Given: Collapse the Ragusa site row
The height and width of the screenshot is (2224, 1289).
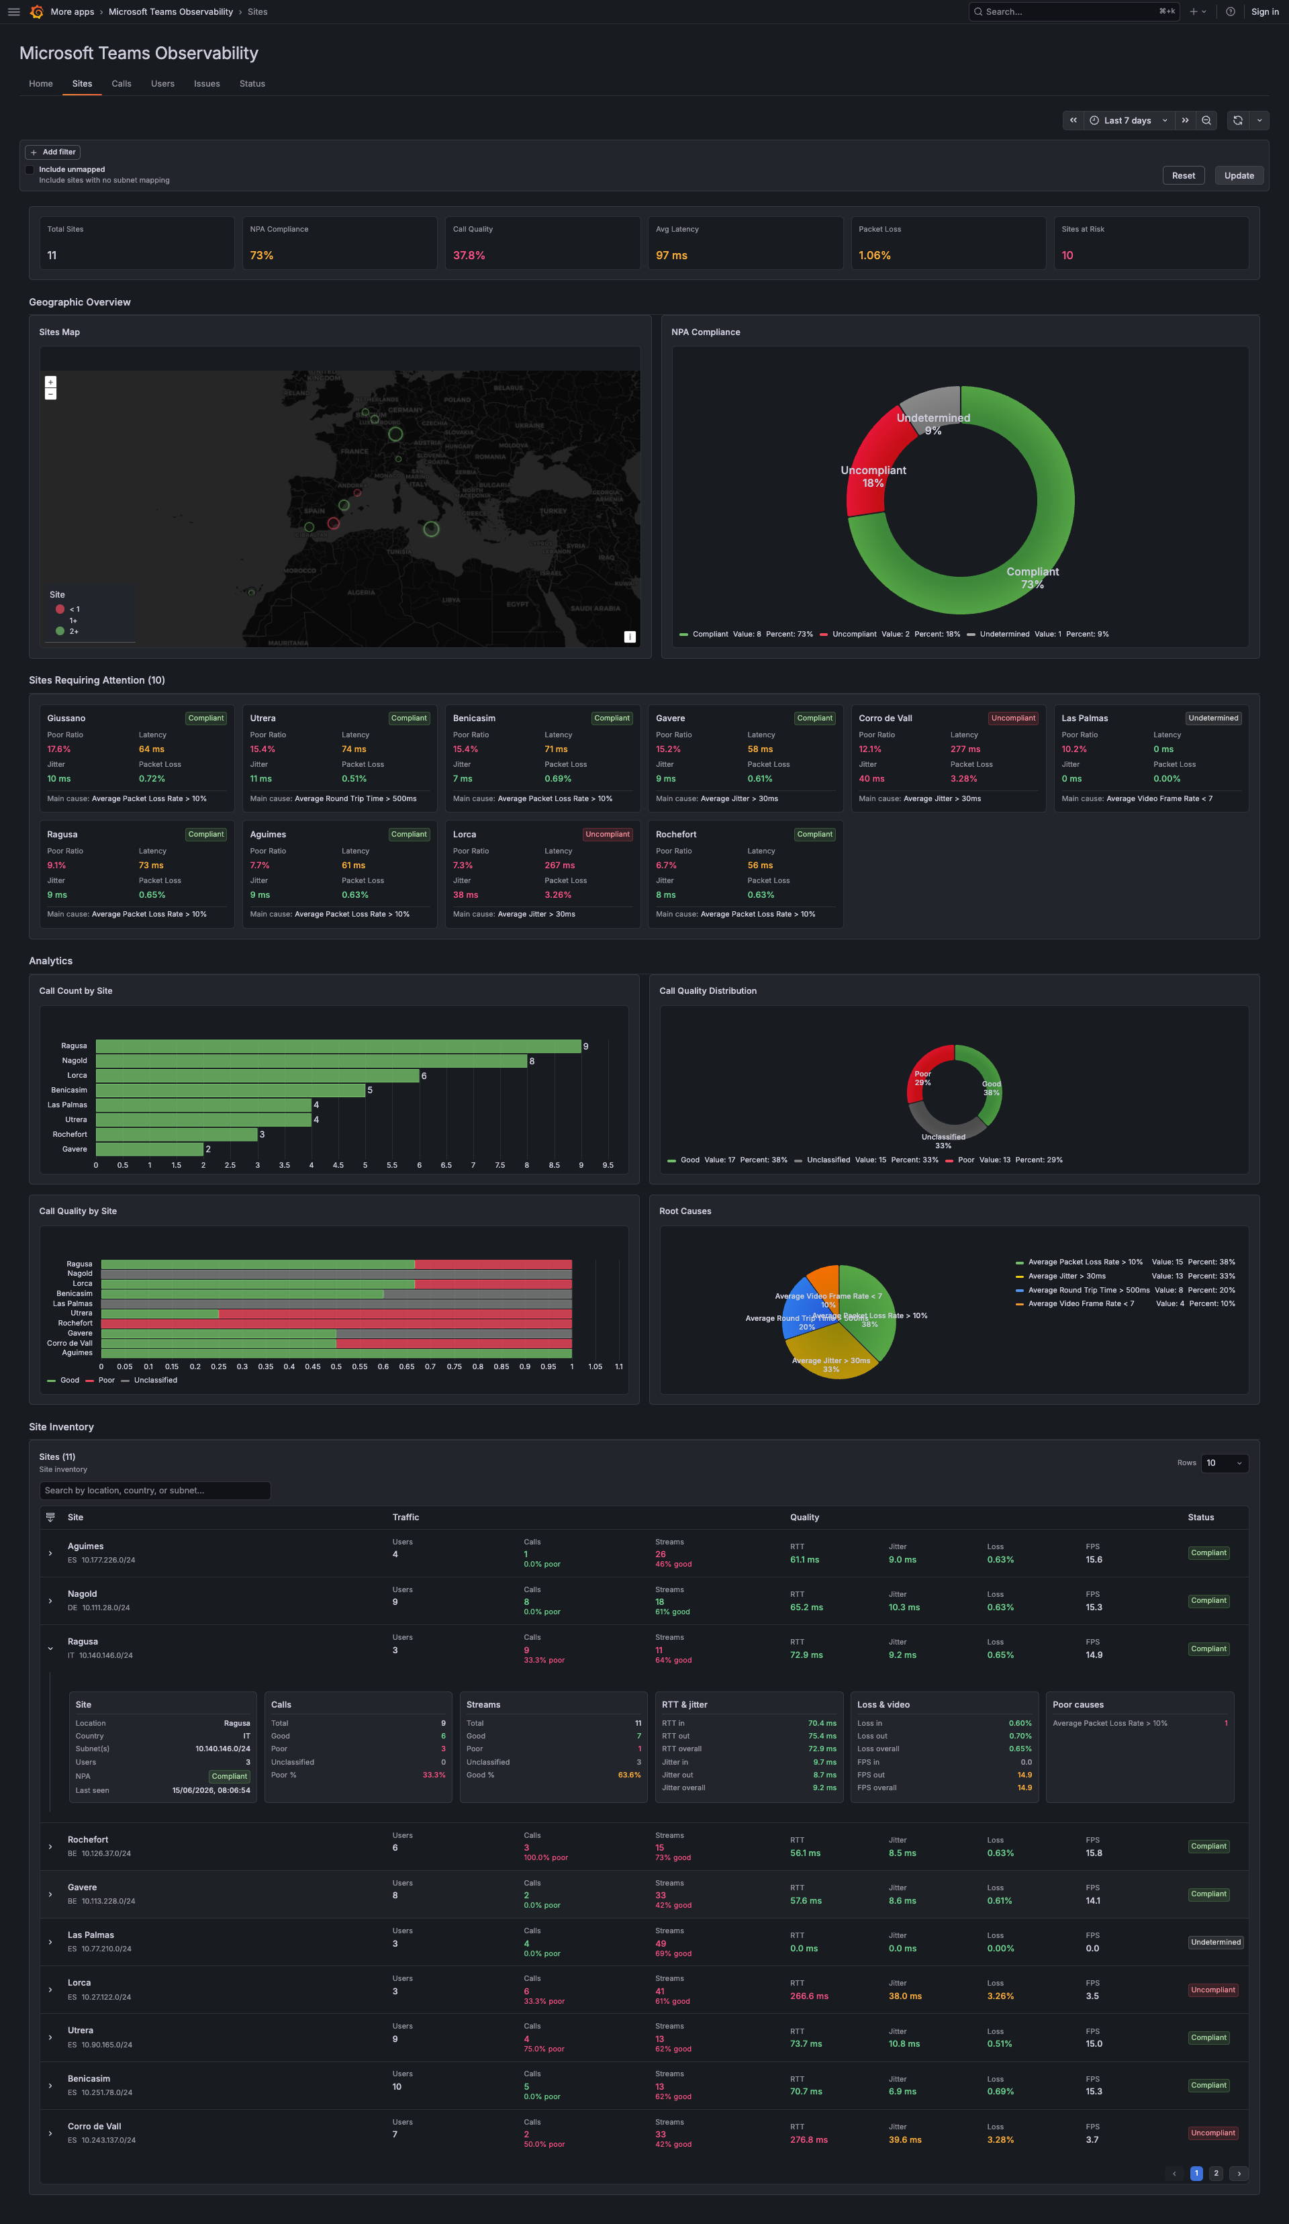Looking at the screenshot, I should (50, 1649).
